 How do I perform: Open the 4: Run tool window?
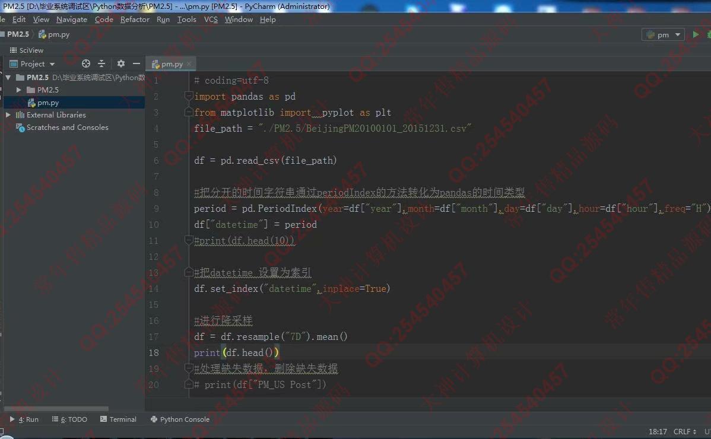[x=24, y=419]
